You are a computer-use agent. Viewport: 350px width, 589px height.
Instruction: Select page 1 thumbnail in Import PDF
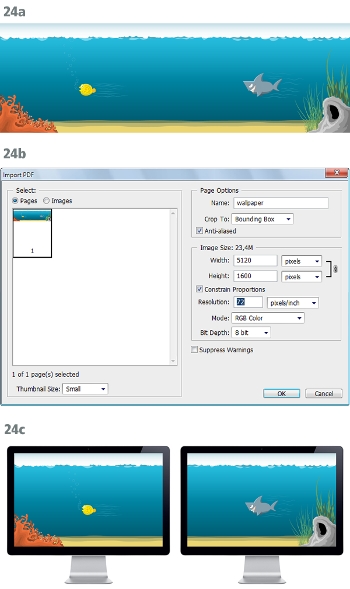(32, 233)
